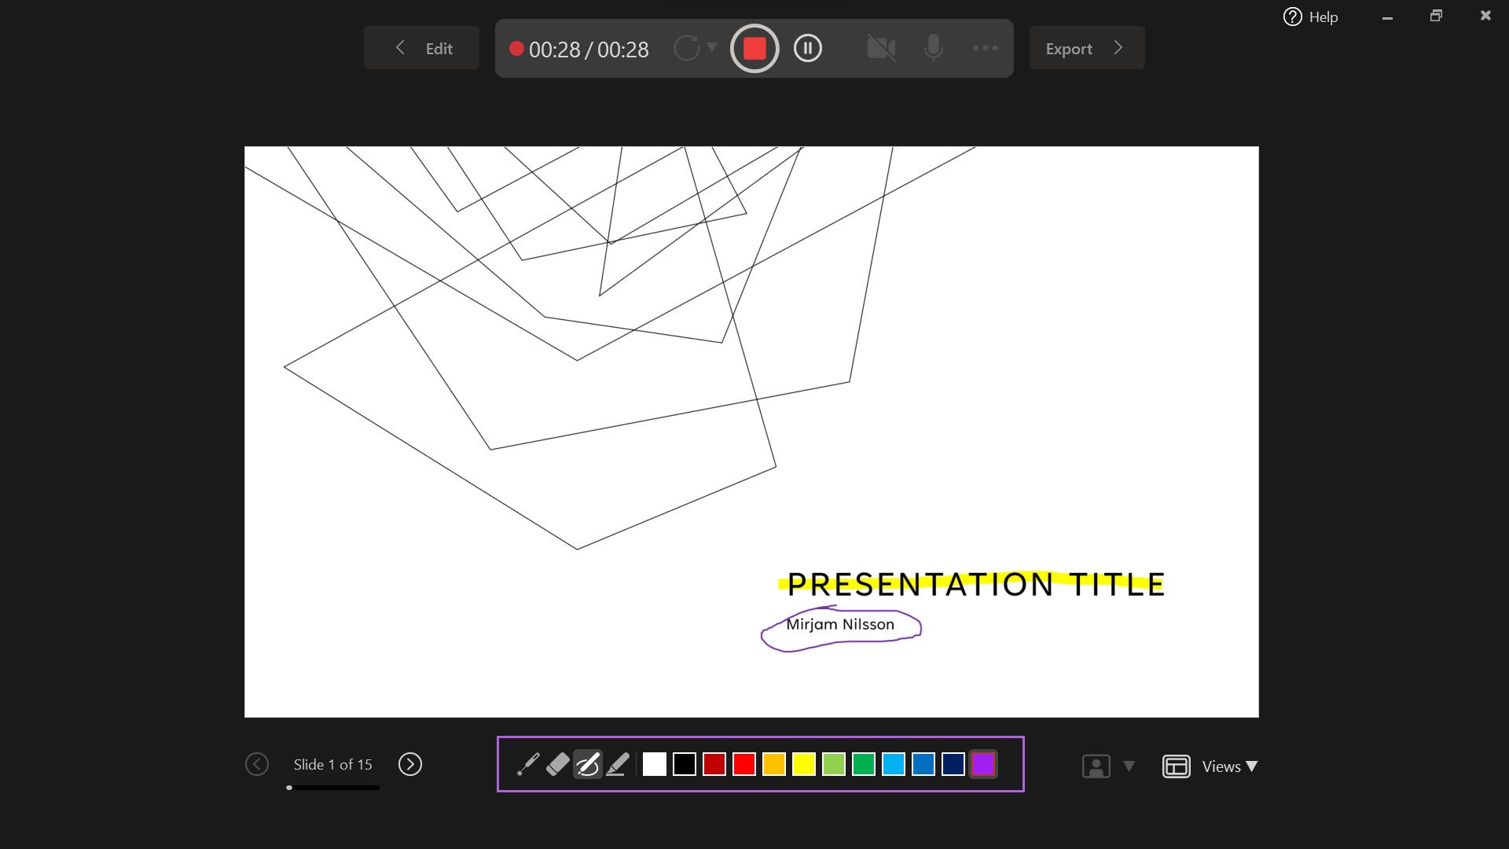The width and height of the screenshot is (1509, 849).
Task: Stop the current recording
Action: tap(752, 48)
